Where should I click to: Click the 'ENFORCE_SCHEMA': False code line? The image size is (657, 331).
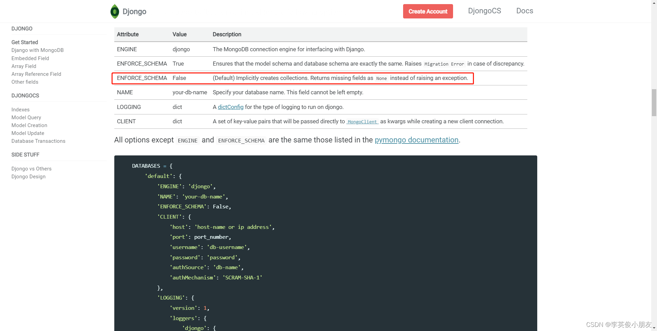pos(194,207)
